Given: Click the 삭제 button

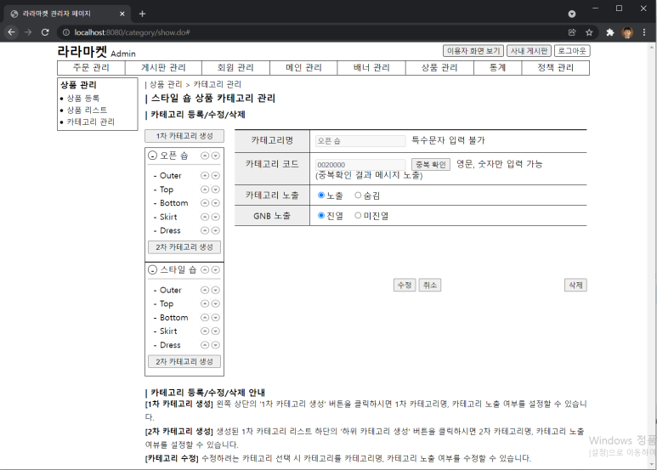Looking at the screenshot, I should [x=575, y=286].
